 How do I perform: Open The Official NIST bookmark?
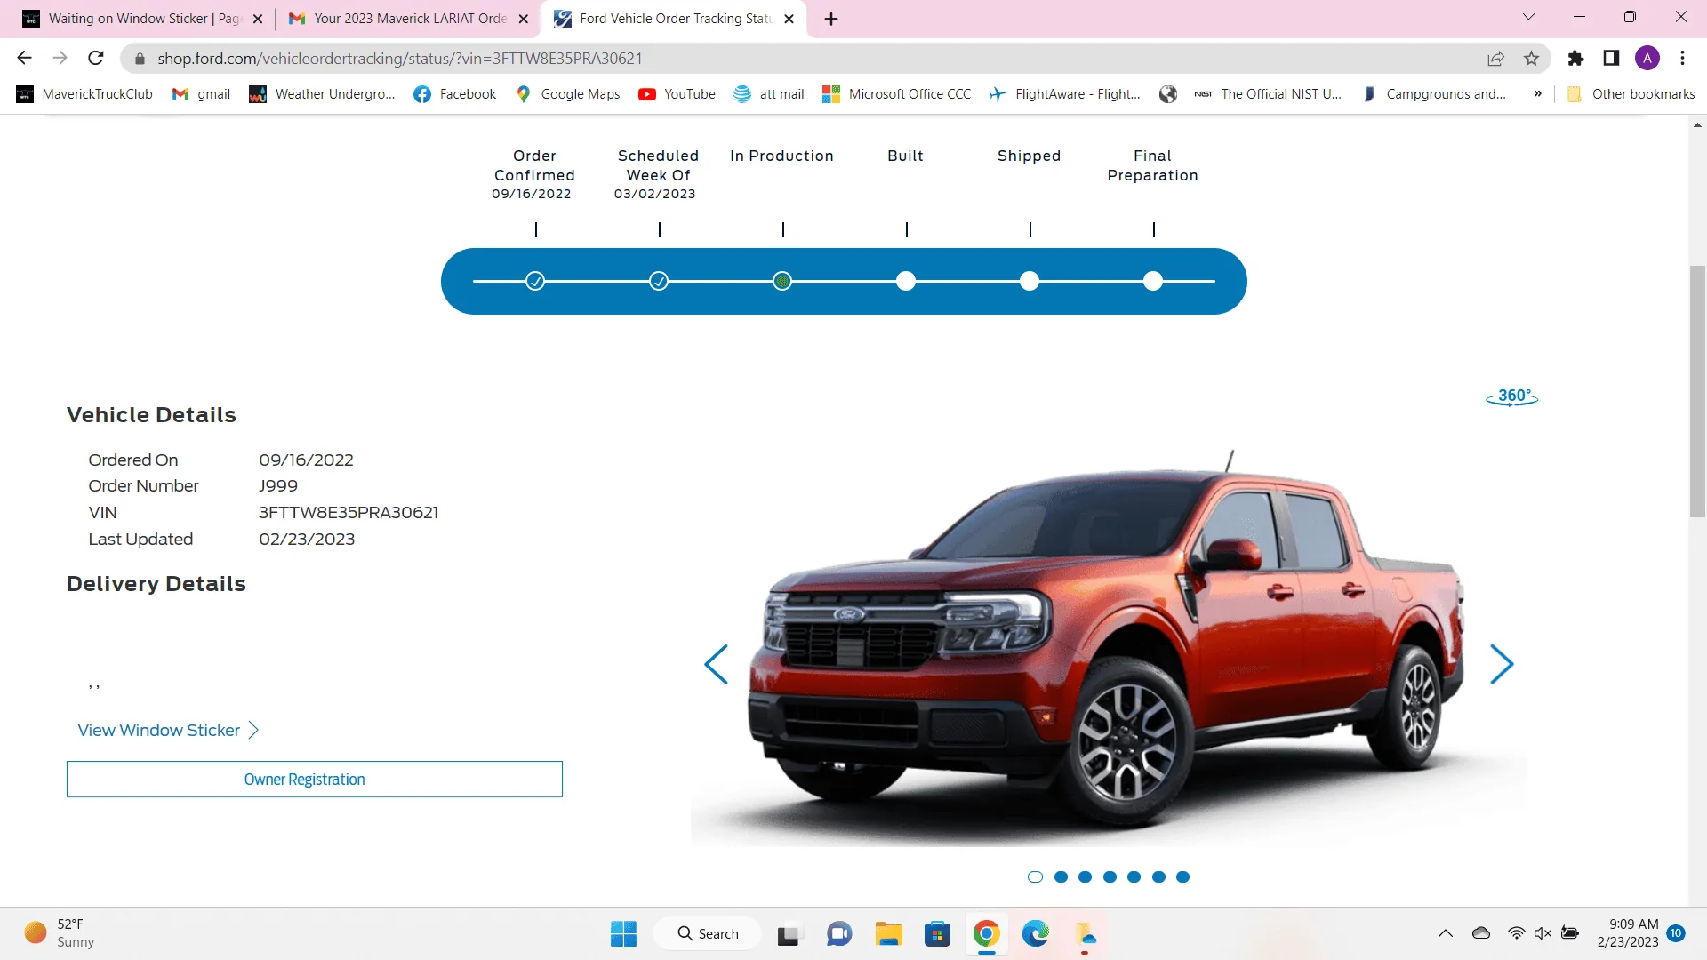tap(1268, 94)
